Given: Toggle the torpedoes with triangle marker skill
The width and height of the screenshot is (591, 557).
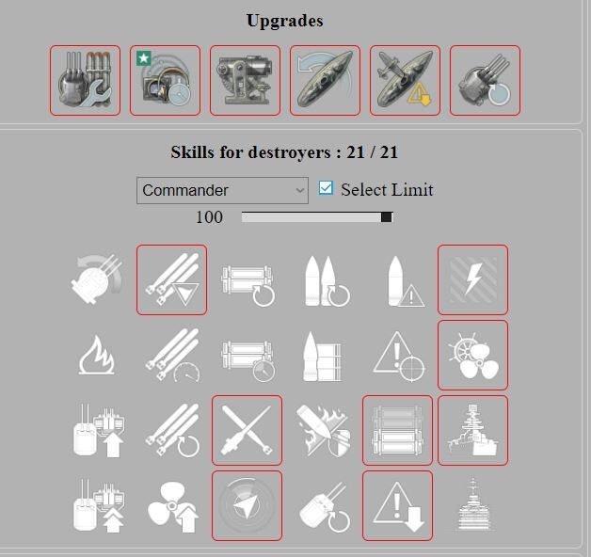Looking at the screenshot, I should [x=171, y=279].
